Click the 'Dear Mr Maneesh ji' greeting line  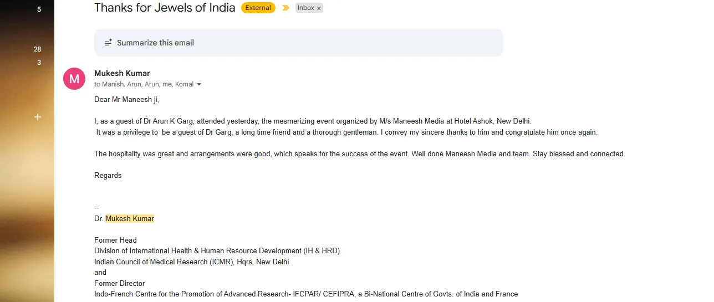[x=126, y=100]
